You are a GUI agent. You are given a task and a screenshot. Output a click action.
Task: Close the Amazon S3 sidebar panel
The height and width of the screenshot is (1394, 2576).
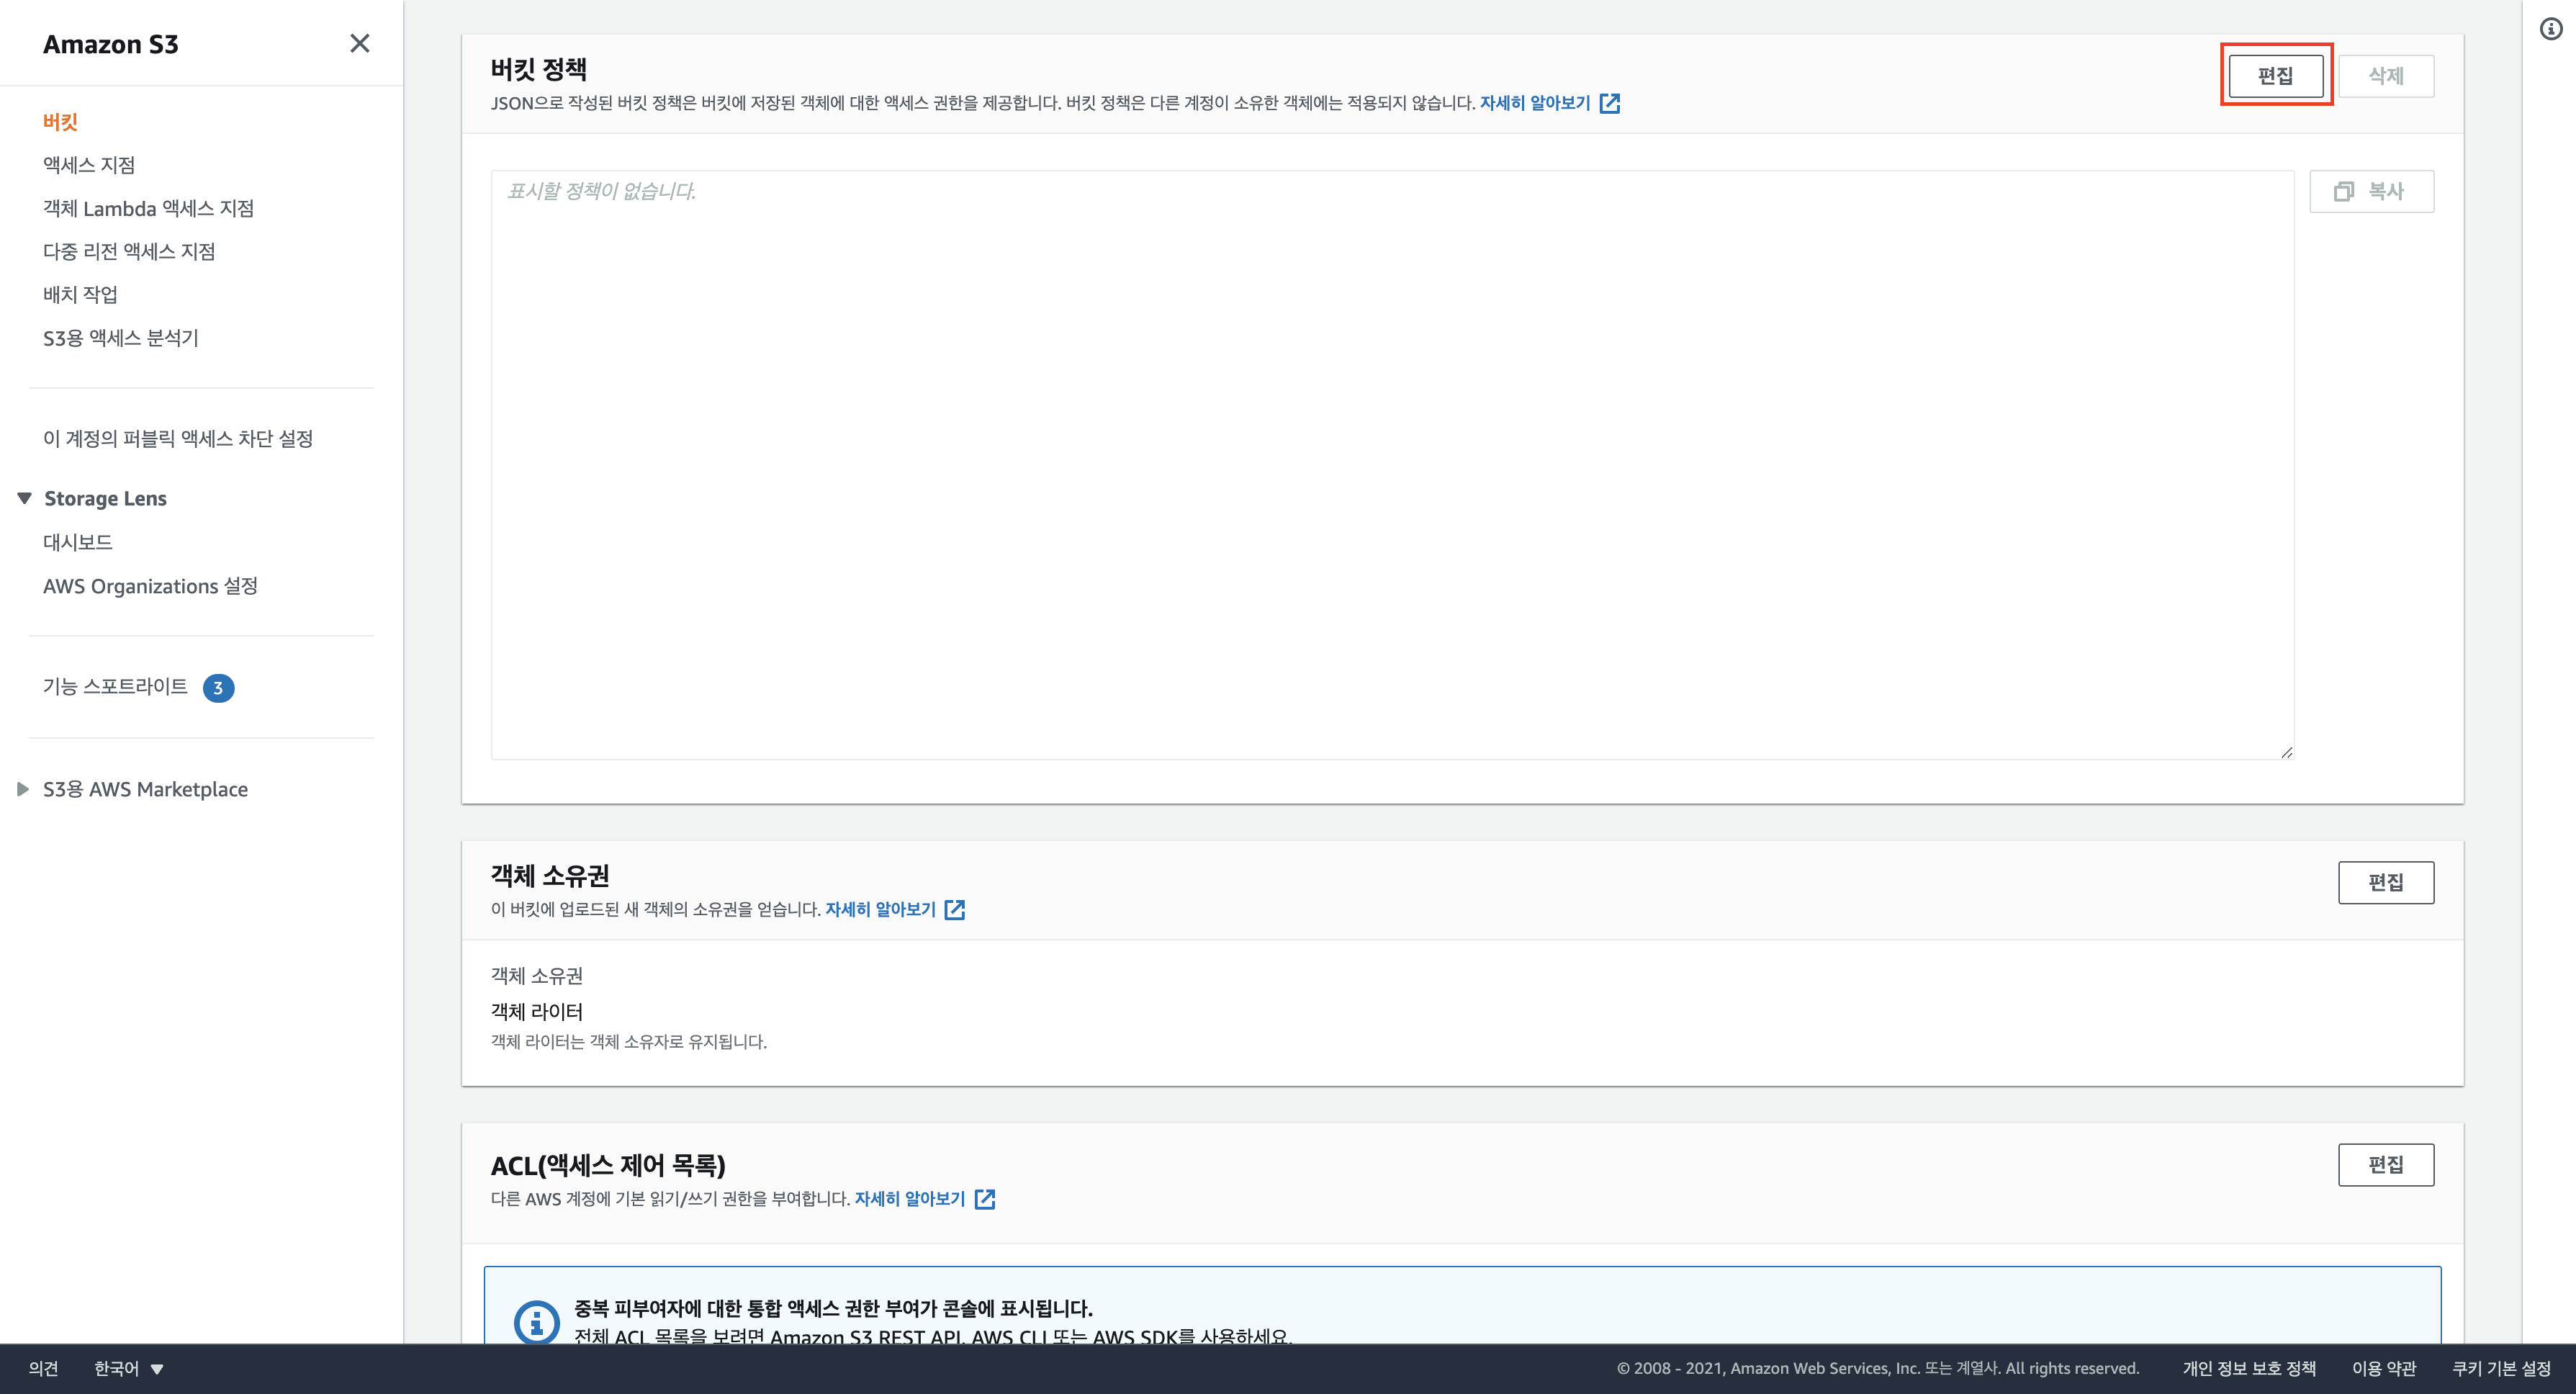(359, 43)
